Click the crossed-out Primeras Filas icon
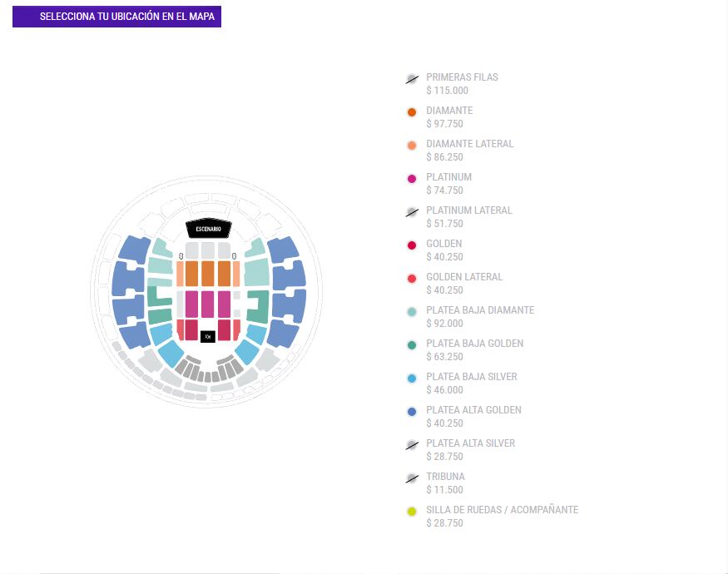 click(x=411, y=79)
